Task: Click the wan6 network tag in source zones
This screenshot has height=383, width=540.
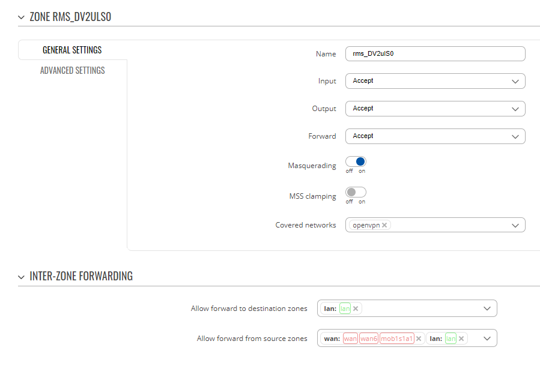Action: pos(369,339)
